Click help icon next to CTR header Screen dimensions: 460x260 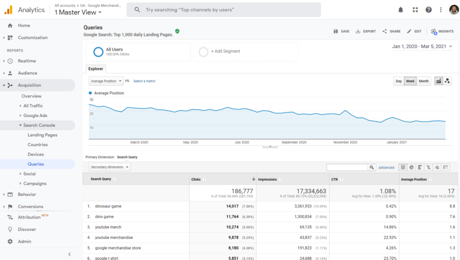pos(342,179)
